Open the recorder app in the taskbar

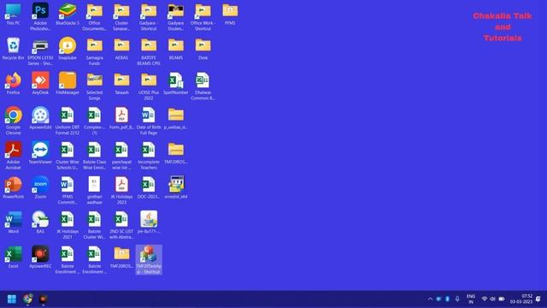[44, 299]
